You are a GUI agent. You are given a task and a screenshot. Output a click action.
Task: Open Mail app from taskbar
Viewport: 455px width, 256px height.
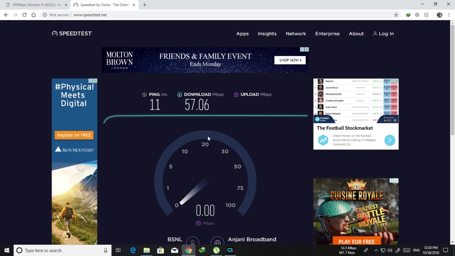click(x=175, y=250)
